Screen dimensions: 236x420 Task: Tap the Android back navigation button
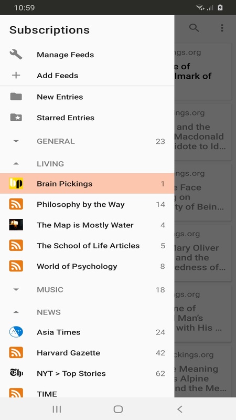[x=180, y=409]
